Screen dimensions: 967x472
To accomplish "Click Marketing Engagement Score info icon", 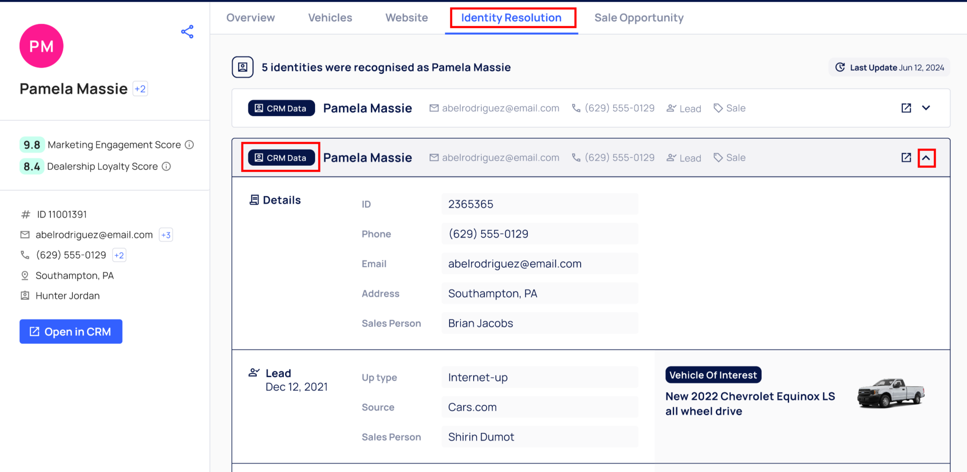I will click(189, 145).
